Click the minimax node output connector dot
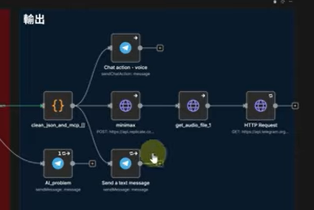The width and height of the screenshot is (314, 210). (x=140, y=106)
